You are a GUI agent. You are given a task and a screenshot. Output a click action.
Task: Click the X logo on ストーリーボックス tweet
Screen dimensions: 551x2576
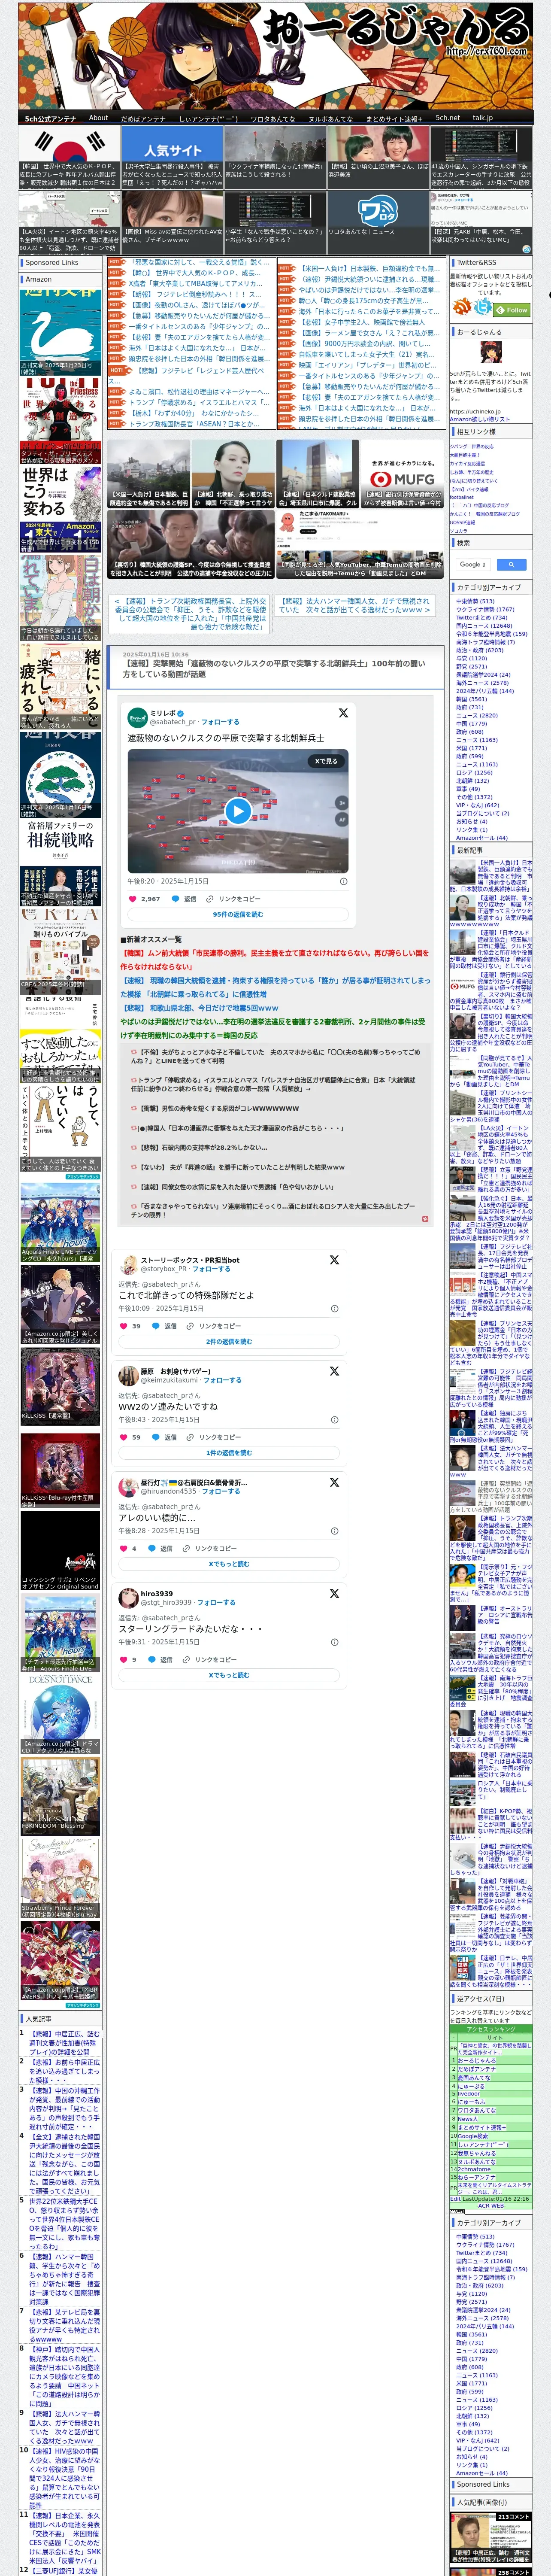(x=334, y=1260)
